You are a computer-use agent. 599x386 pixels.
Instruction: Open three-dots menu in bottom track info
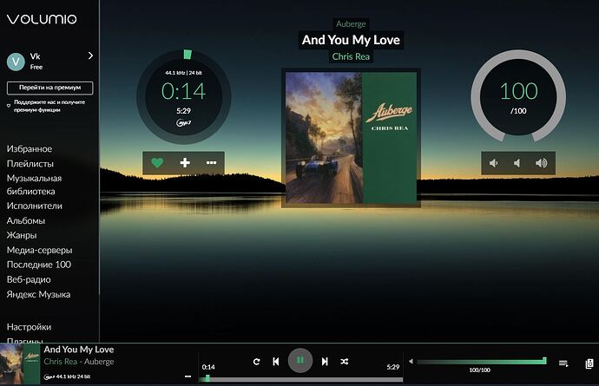tap(188, 376)
